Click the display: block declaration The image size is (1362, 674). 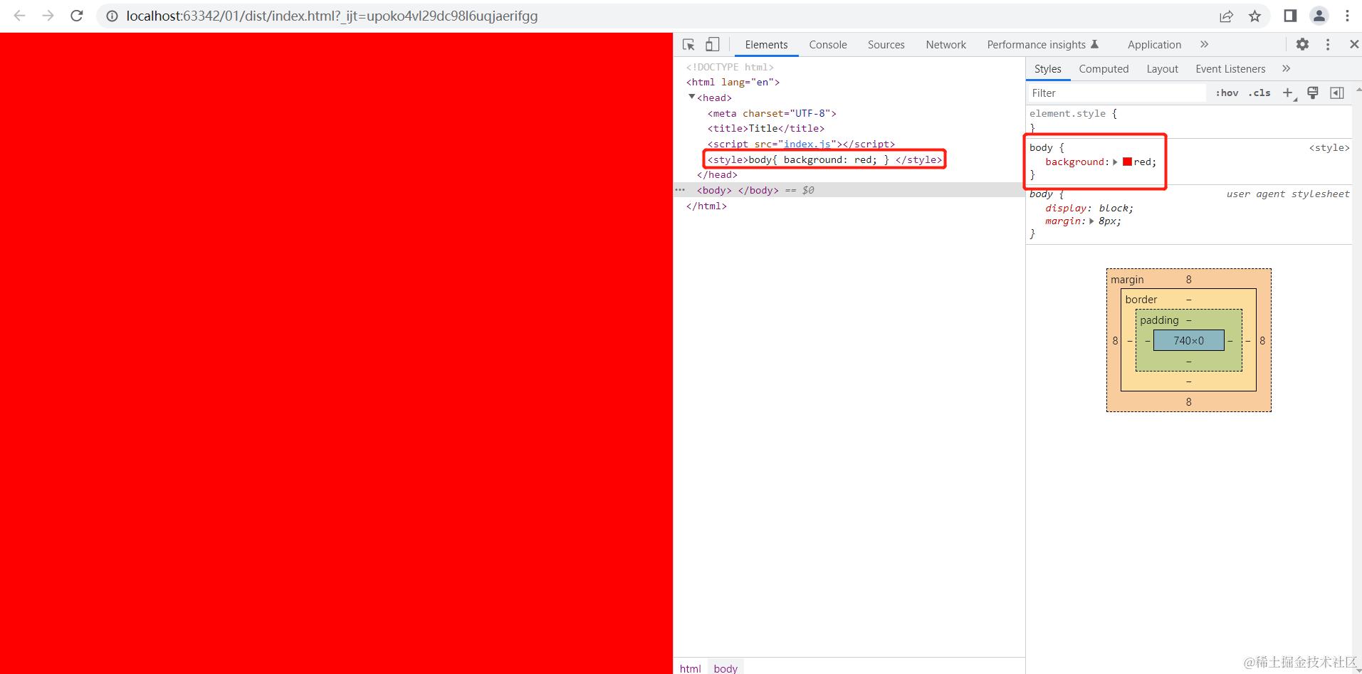(x=1089, y=208)
